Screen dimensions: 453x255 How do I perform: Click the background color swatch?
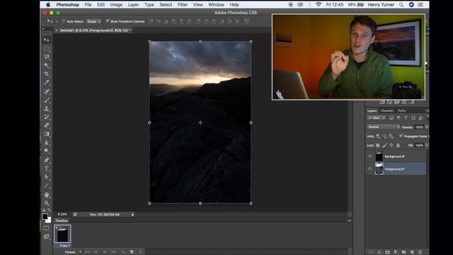click(x=49, y=220)
